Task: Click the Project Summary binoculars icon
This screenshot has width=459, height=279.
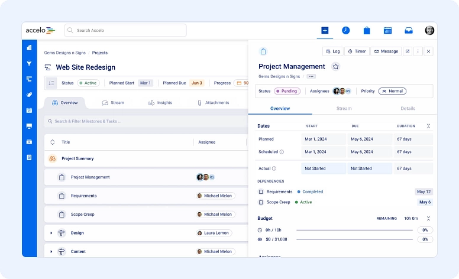Action: (x=53, y=158)
